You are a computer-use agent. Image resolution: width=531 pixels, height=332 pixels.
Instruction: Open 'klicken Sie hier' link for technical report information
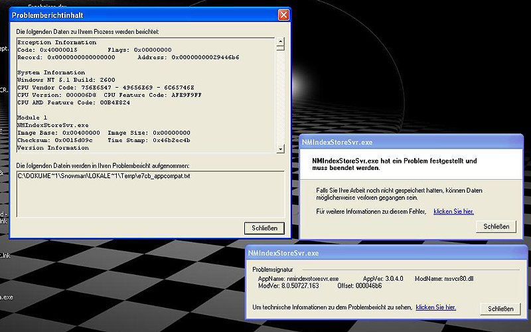435,307
